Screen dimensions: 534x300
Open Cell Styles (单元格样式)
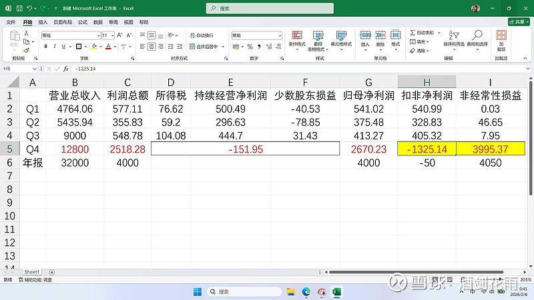(341, 41)
